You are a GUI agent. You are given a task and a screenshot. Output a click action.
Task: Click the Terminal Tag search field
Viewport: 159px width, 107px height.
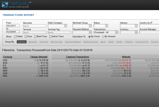tap(59, 32)
